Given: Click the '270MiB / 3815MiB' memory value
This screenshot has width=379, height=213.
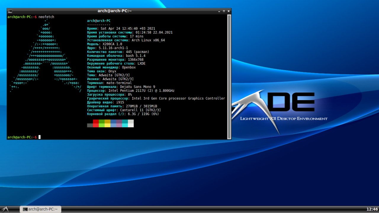Looking at the screenshot, I should pos(142,106).
